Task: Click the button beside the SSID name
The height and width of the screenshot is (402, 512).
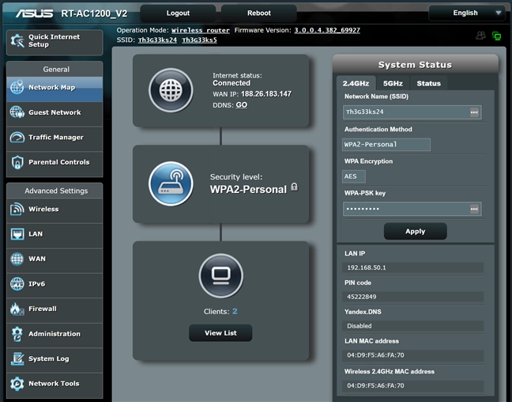Action: (x=474, y=112)
